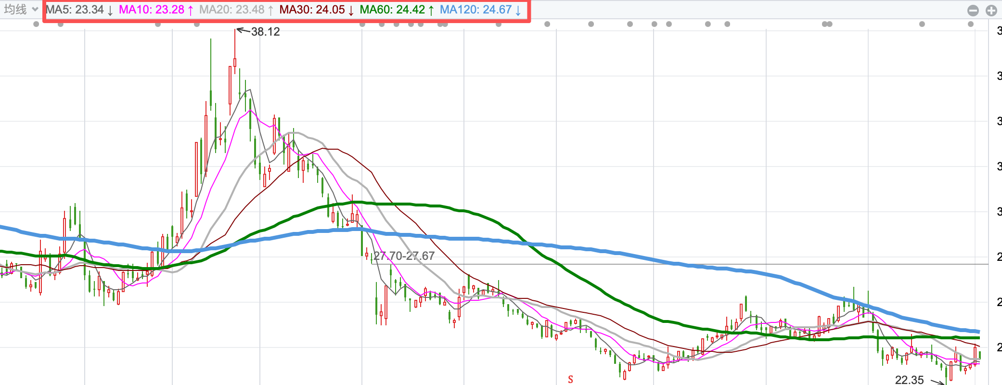Click the 38.12 peak price label
The image size is (1002, 385).
tap(265, 32)
